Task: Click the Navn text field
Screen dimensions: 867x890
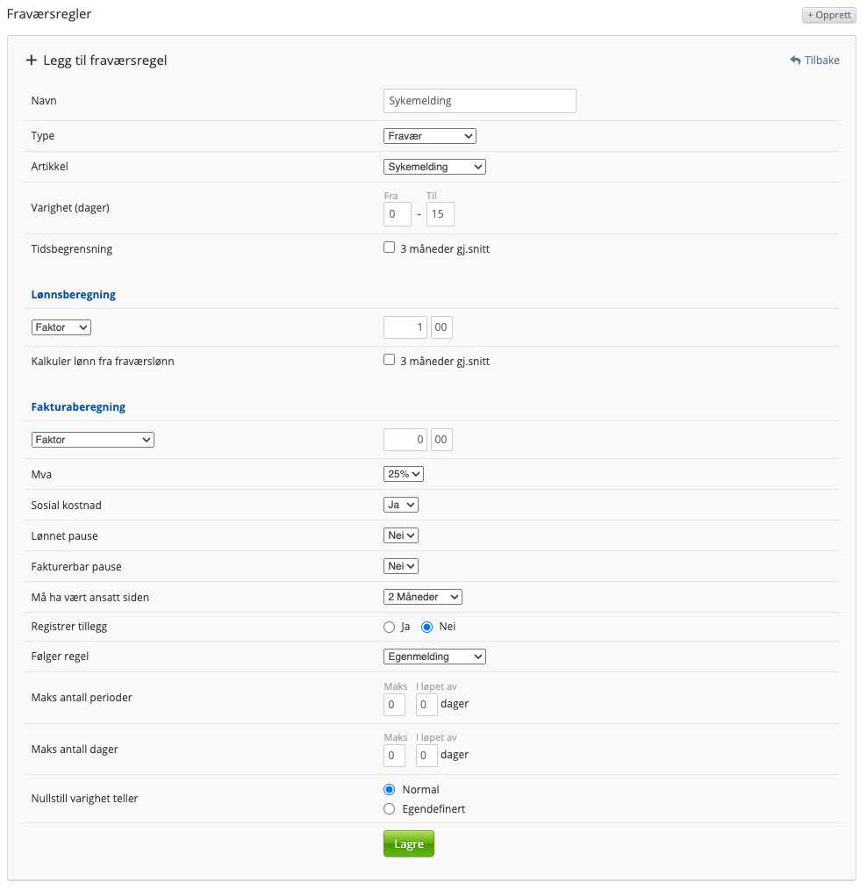Action: (480, 101)
